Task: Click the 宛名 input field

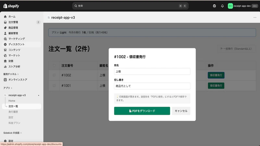Action: 152,71
